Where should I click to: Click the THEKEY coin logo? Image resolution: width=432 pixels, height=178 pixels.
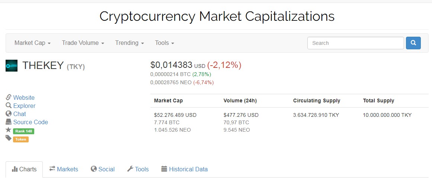point(12,66)
